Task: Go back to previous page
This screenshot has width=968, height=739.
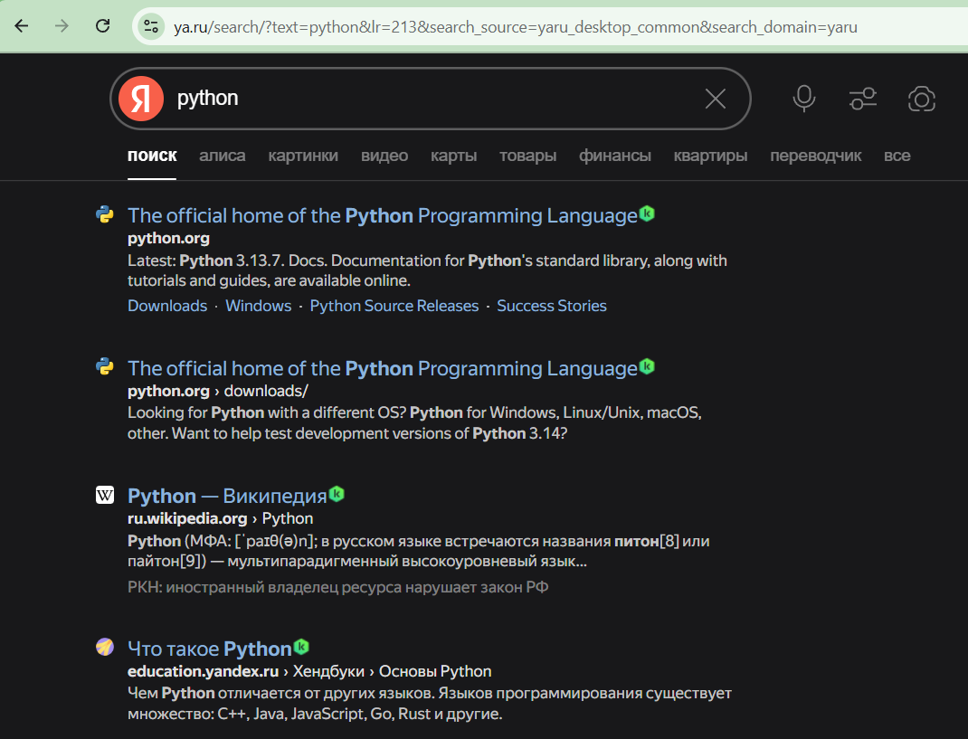Action: (x=22, y=26)
